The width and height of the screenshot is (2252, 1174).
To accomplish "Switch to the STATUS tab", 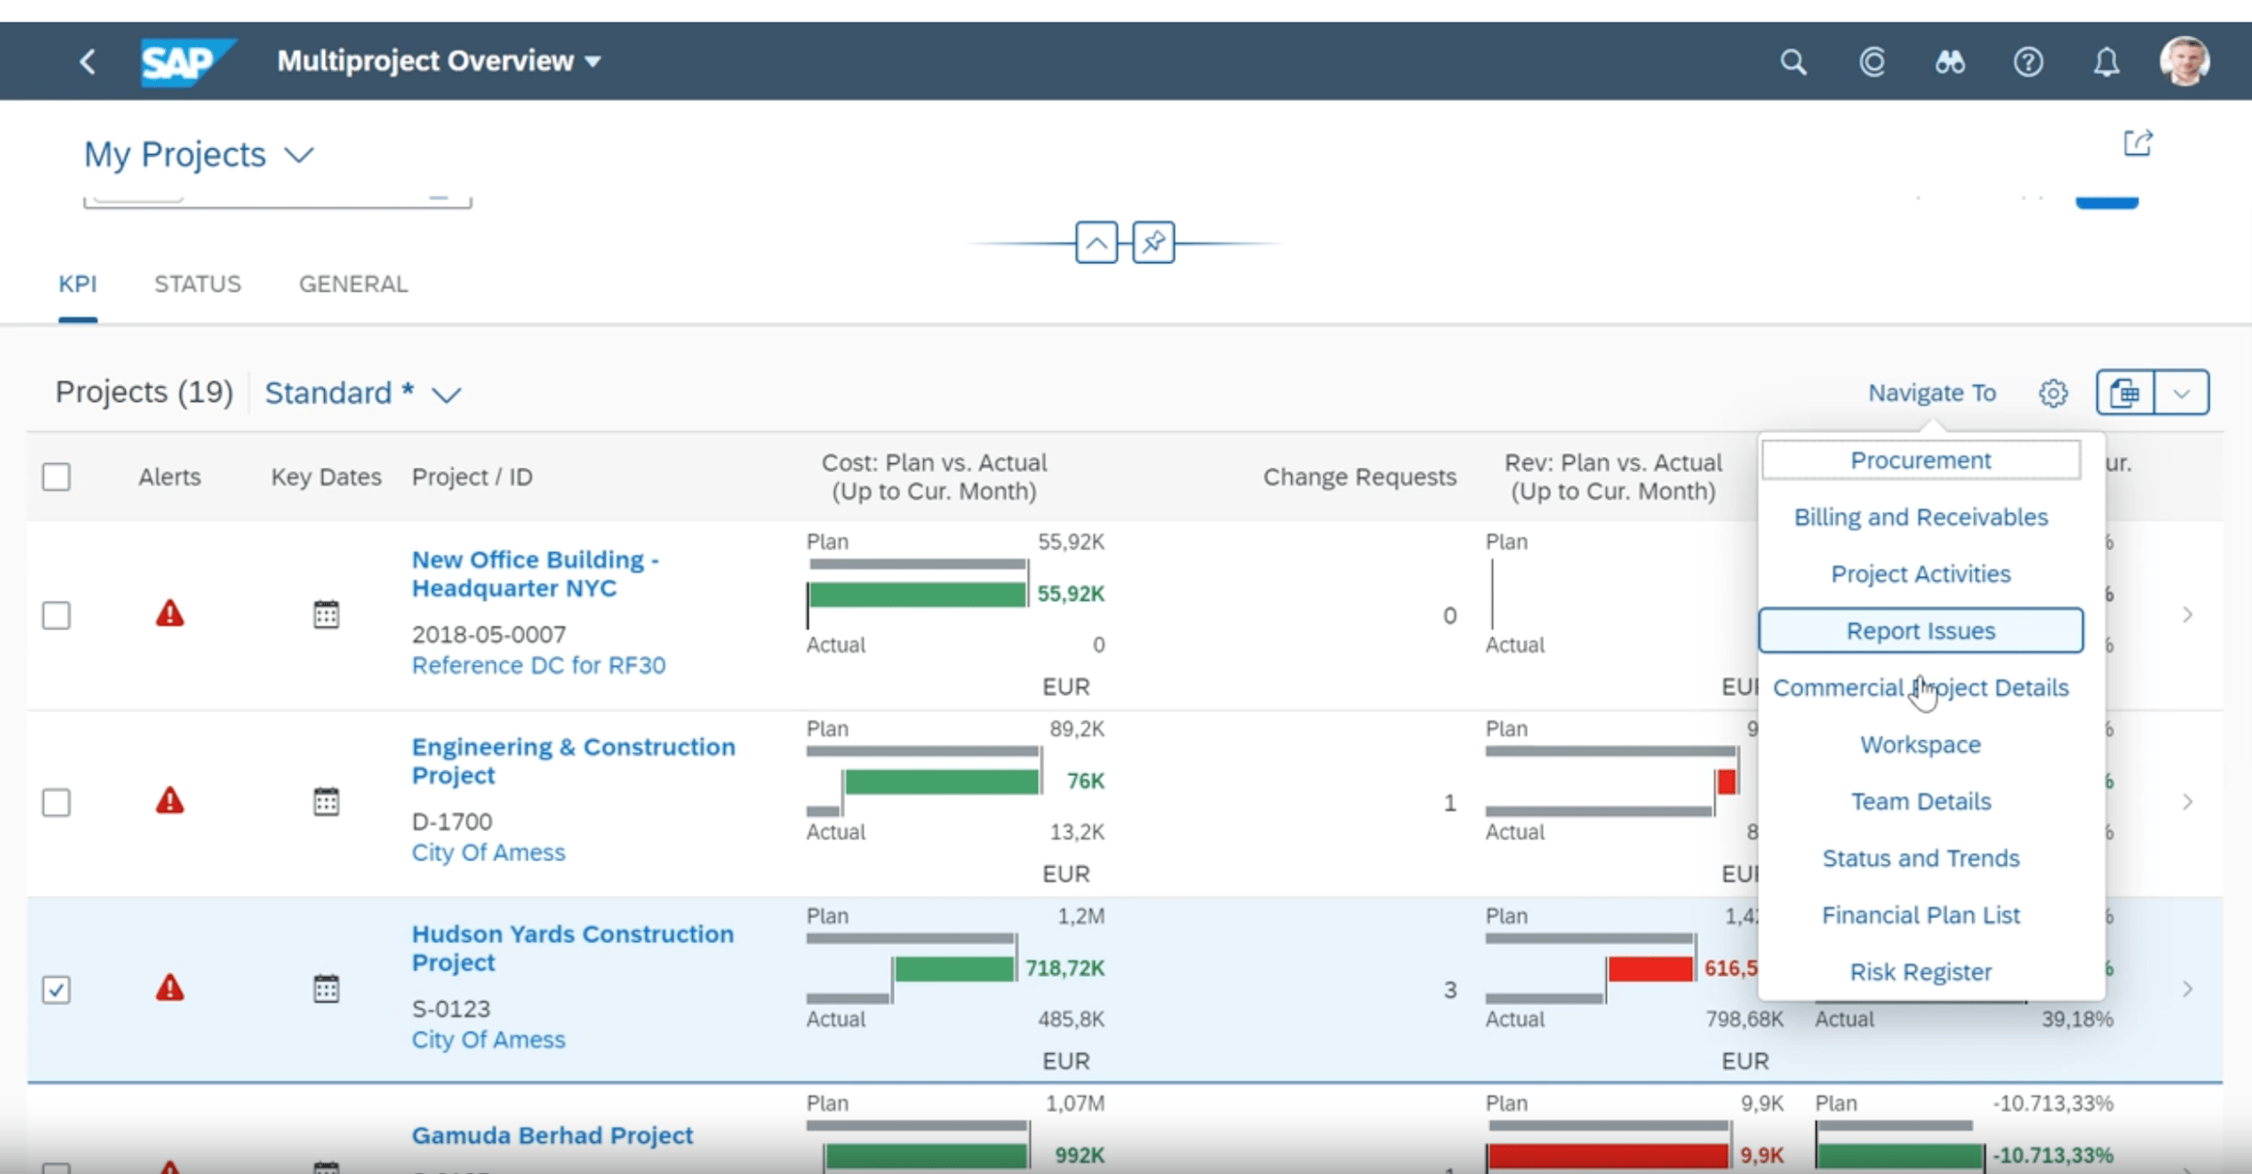I will tap(197, 284).
